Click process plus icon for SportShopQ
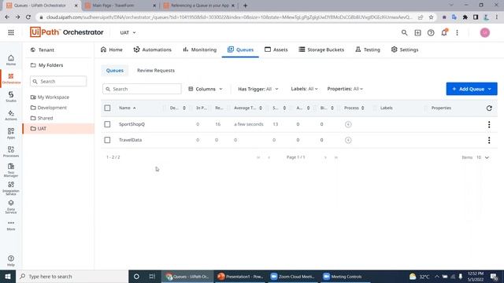The height and width of the screenshot is (283, 504). click(x=348, y=124)
